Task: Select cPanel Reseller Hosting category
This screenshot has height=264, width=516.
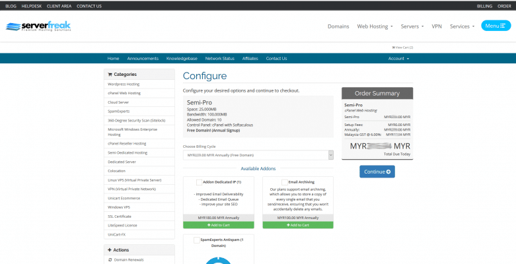Action: coord(139,144)
